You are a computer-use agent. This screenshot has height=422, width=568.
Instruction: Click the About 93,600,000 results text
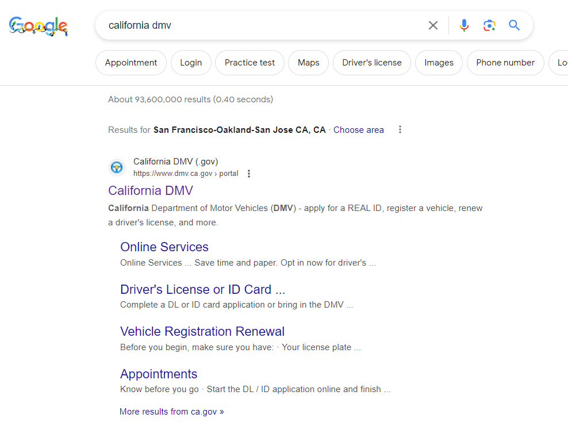point(190,99)
